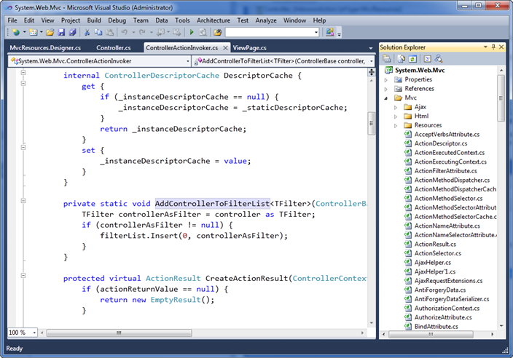Screen dimensions: 513x358
Task: Click the Open File folder icon
Action: [50, 32]
